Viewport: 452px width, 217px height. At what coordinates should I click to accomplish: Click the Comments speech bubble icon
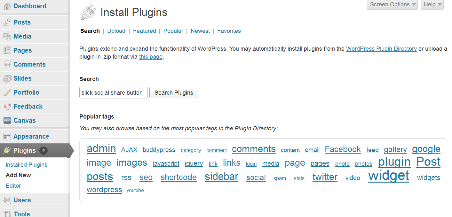tap(7, 64)
